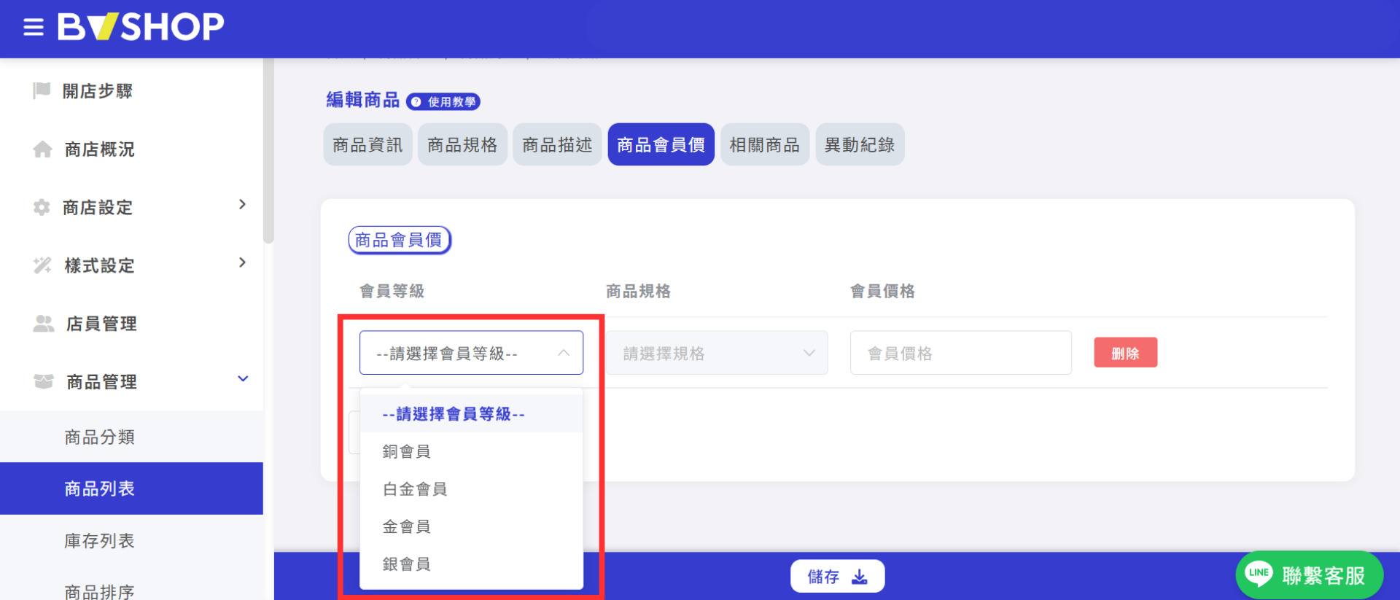Click the BVSHOP logo
This screenshot has width=1400, height=600.
pyautogui.click(x=141, y=27)
